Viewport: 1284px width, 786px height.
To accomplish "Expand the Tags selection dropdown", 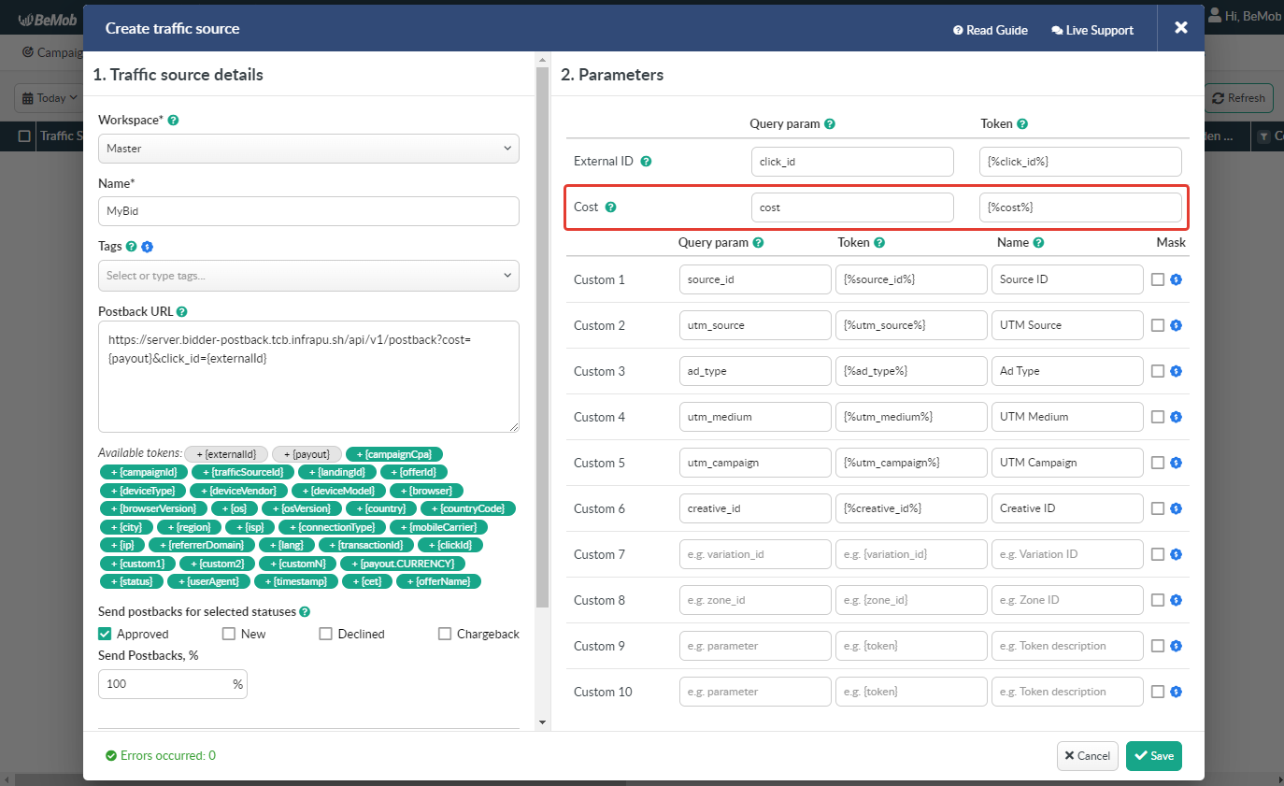I will [308, 276].
